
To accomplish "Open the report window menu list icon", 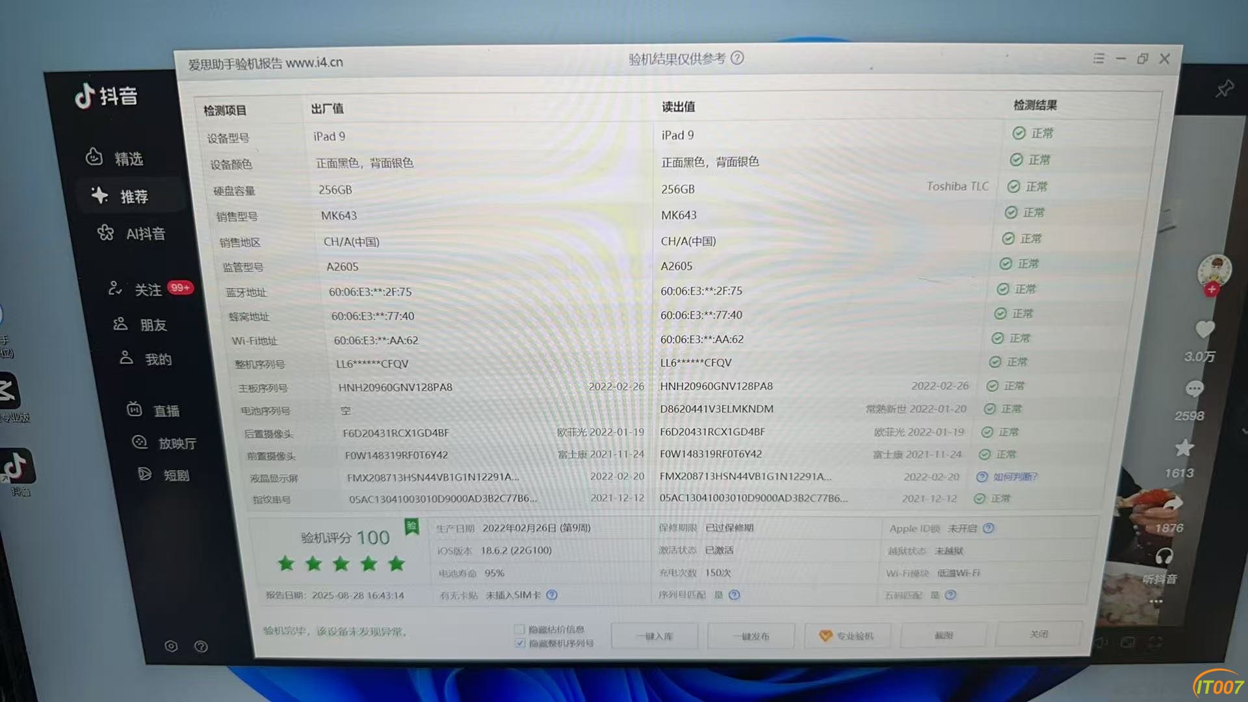I will pyautogui.click(x=1098, y=58).
